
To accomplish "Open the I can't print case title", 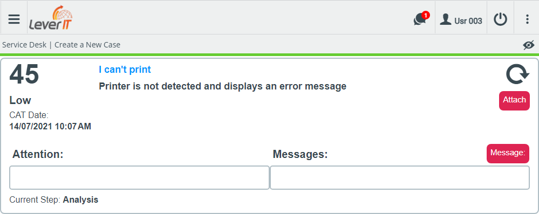I will [125, 70].
